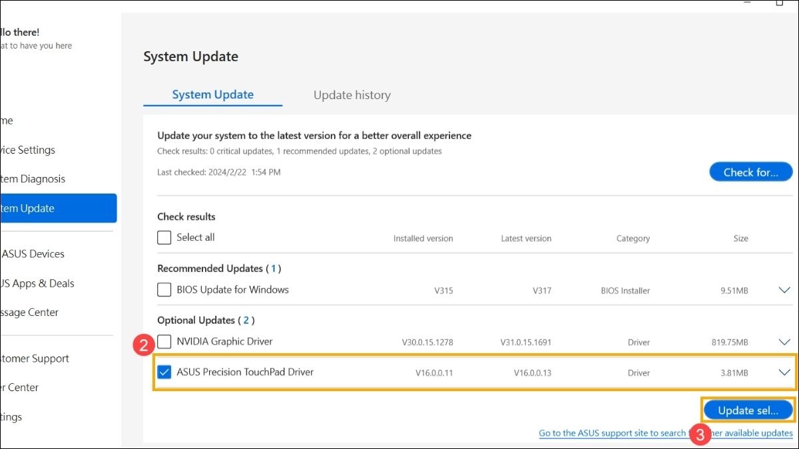
Task: Expand NVIDIA Graphic Driver row chevron
Action: [x=784, y=342]
